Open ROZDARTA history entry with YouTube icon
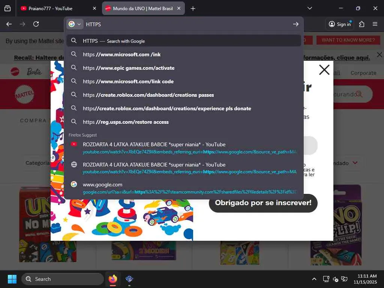The image size is (384, 288). point(184,148)
